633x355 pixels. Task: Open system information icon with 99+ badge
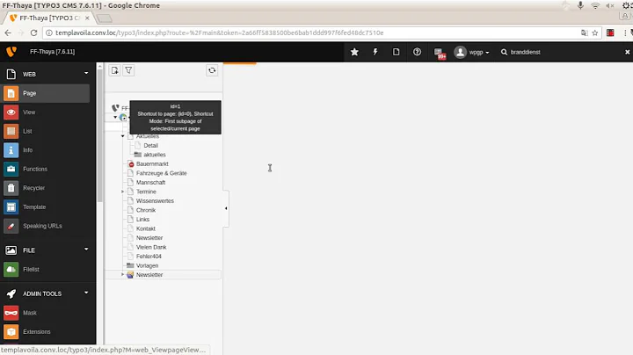[440, 53]
